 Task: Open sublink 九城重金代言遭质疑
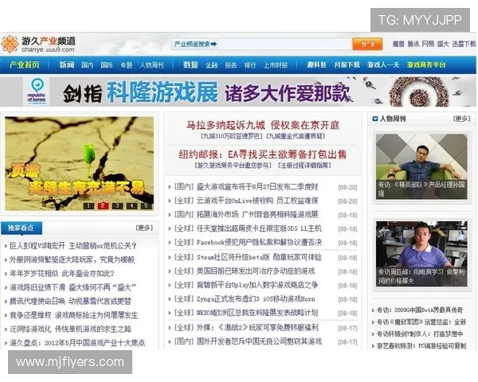[296, 136]
